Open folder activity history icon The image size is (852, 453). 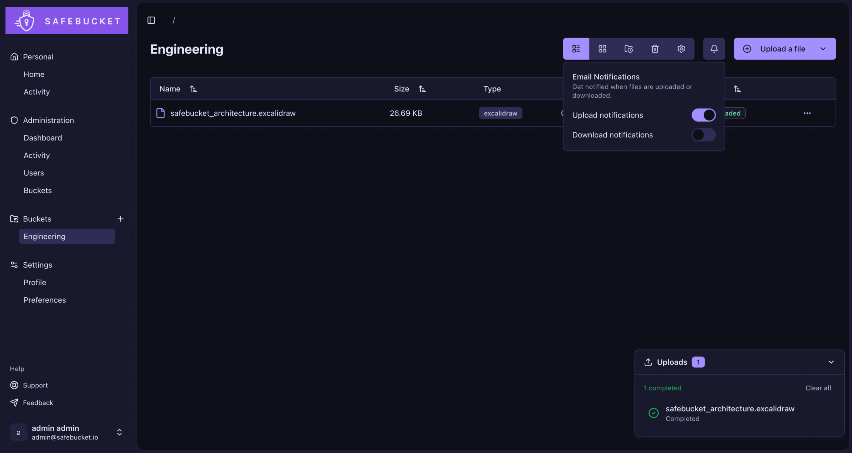628,49
